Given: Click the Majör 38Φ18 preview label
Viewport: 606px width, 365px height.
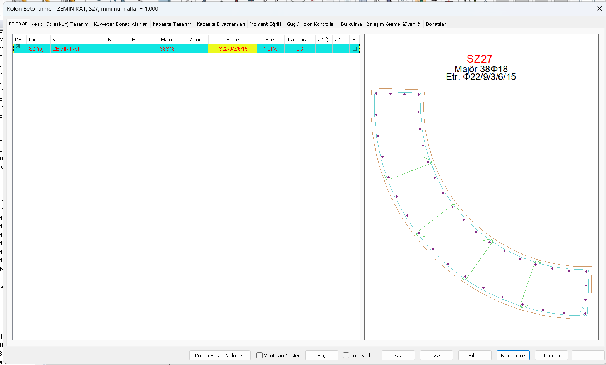Looking at the screenshot, I should point(481,69).
